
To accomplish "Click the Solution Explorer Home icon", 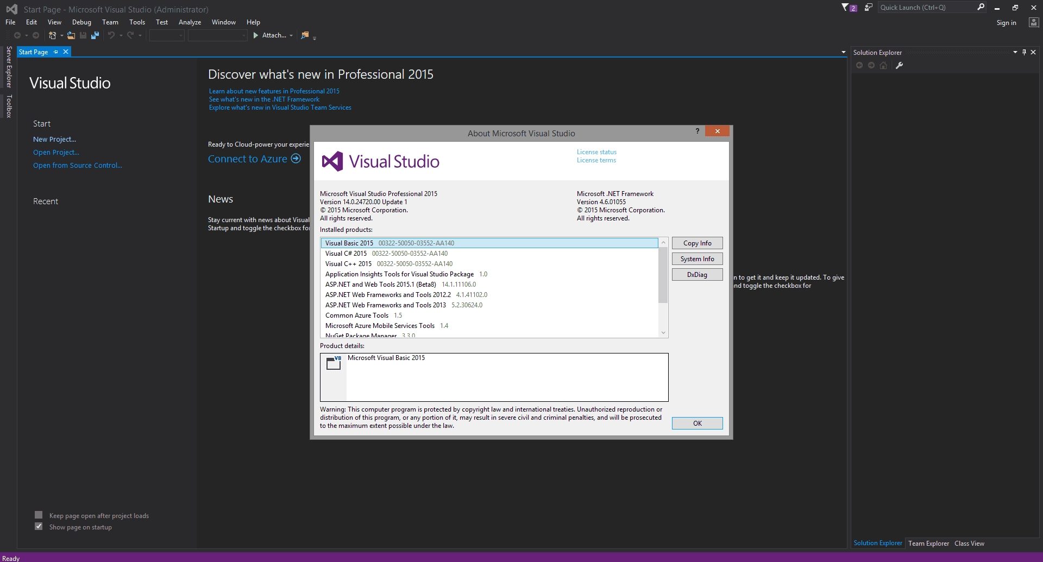I will tap(883, 66).
